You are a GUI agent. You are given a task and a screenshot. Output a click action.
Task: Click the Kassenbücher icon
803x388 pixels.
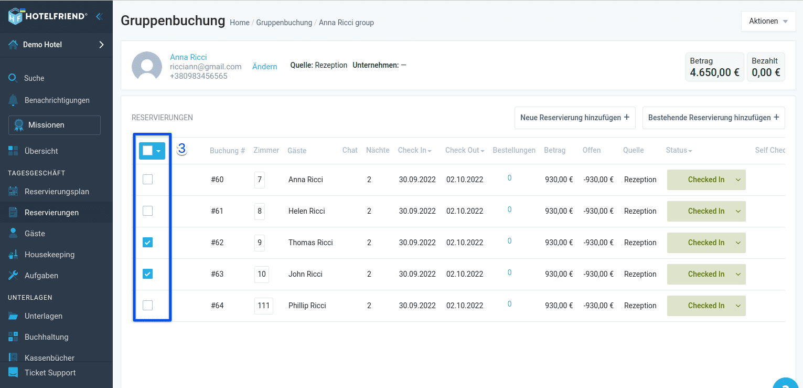coord(13,358)
